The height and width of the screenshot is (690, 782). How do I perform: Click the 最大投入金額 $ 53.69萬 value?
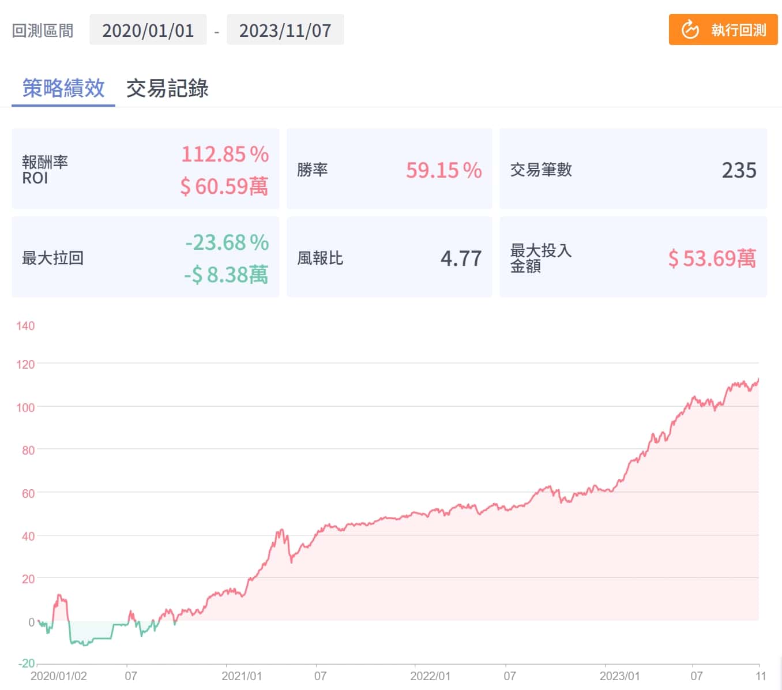coord(712,258)
